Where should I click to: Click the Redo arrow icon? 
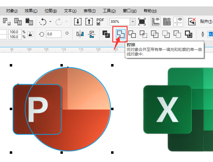pyautogui.click(x=59, y=22)
